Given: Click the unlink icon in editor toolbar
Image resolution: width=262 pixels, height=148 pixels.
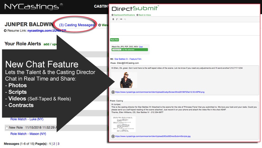Looking at the screenshot, I should tap(125, 19).
